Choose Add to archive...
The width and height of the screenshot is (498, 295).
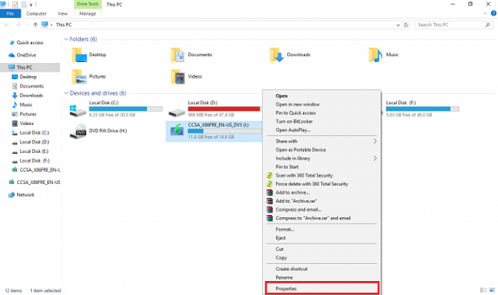321,193
